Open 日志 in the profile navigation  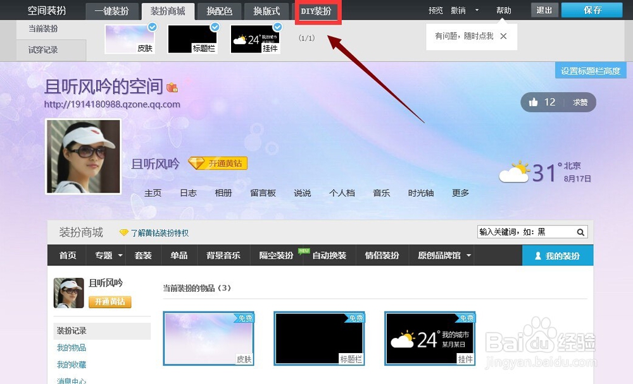pyautogui.click(x=188, y=193)
